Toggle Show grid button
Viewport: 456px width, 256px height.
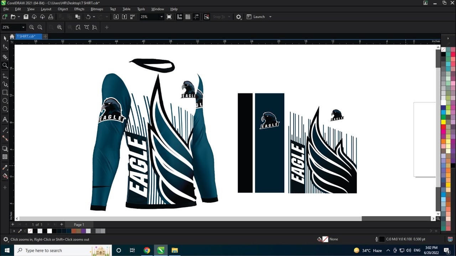click(x=188, y=17)
